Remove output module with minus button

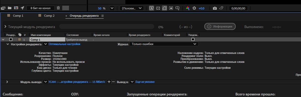click(113, 82)
